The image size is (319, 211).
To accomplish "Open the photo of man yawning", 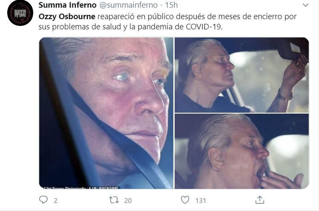I will point(241,151).
